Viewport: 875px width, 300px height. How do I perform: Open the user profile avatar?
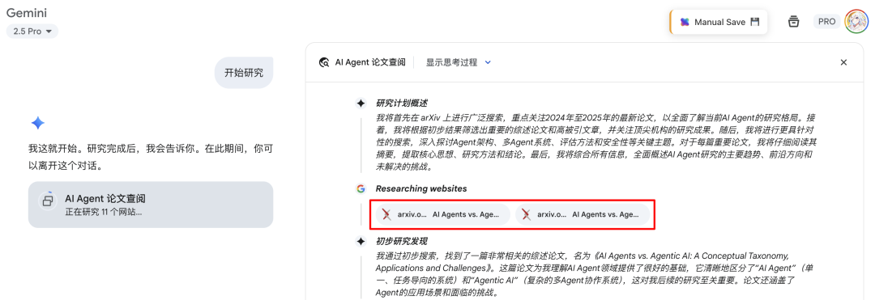pos(856,22)
